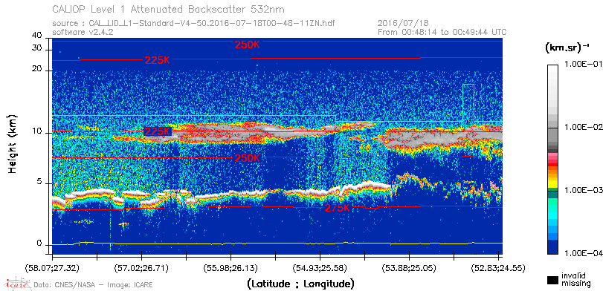Click the '0' height axis tick label
Image resolution: width=603 pixels, height=291 pixels.
(39, 243)
